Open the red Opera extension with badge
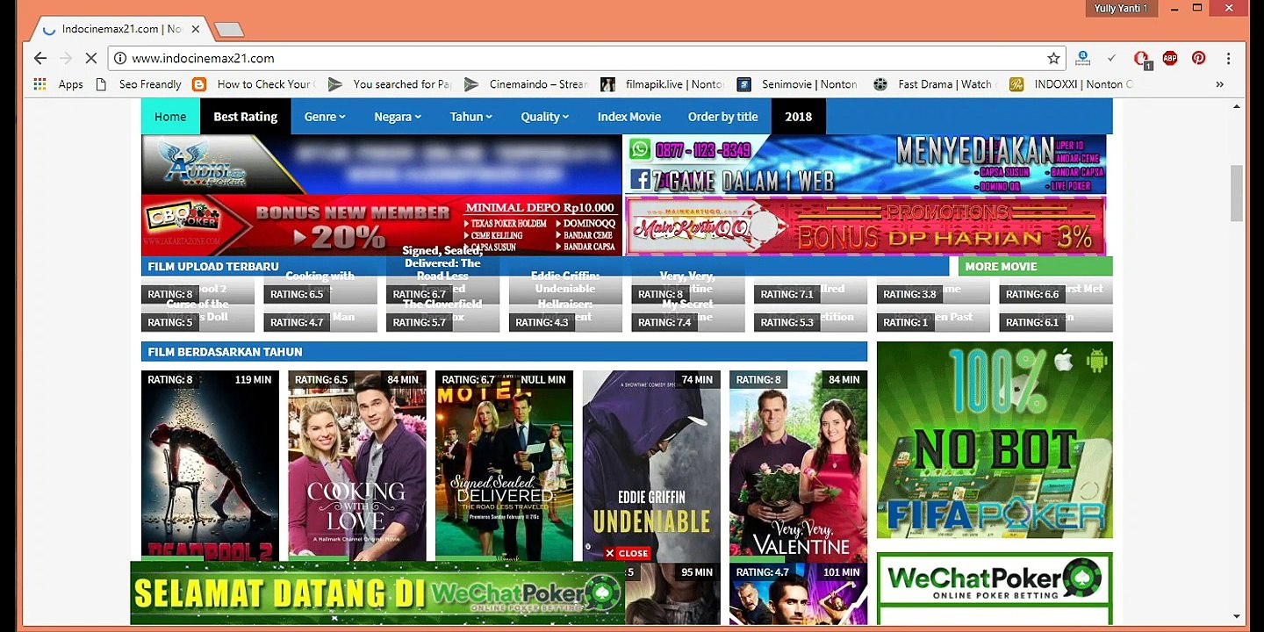 click(1141, 59)
